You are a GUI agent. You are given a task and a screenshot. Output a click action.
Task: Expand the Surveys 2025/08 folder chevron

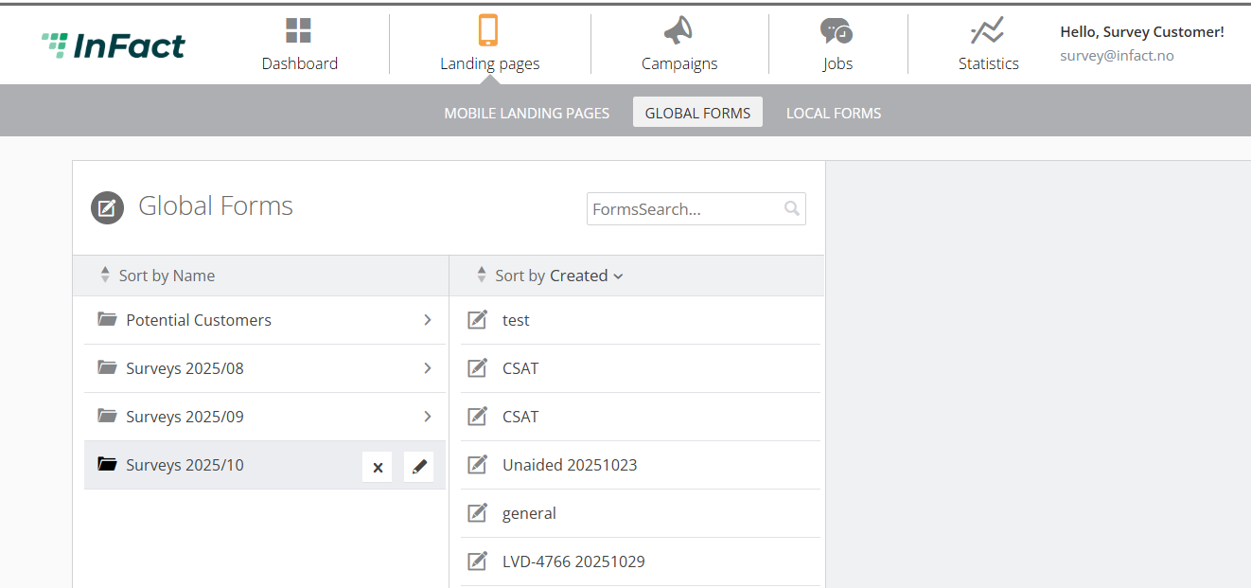click(428, 368)
